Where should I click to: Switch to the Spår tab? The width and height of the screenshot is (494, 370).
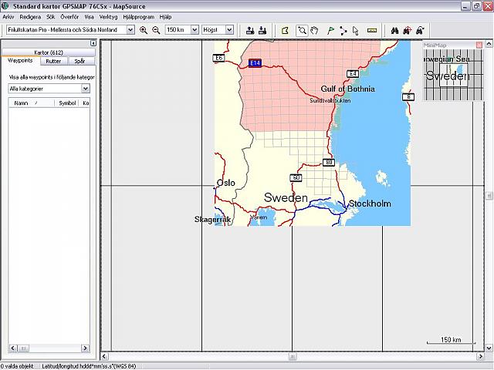click(x=80, y=62)
